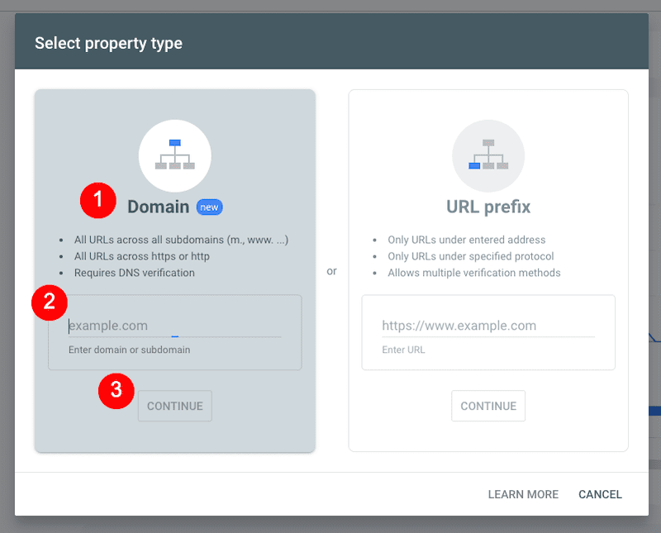Open the LEARN MORE link

click(523, 494)
